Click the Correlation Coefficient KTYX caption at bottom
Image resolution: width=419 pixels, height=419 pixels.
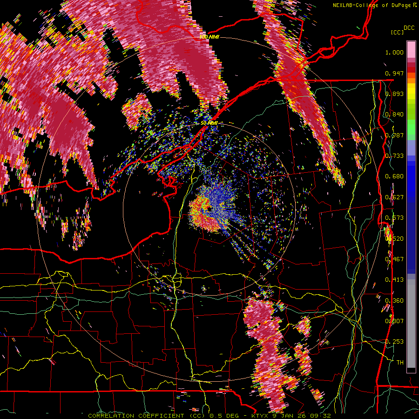click(209, 416)
